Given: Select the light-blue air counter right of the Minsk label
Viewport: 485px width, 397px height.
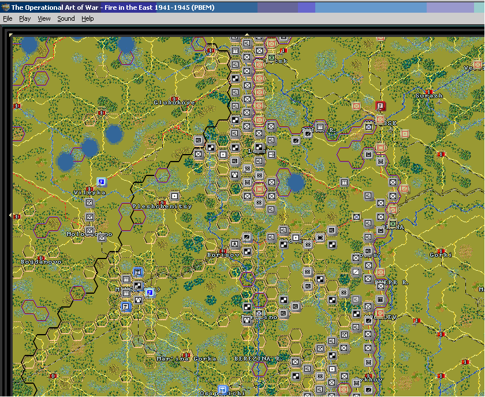Looking at the screenshot, I should (150, 292).
